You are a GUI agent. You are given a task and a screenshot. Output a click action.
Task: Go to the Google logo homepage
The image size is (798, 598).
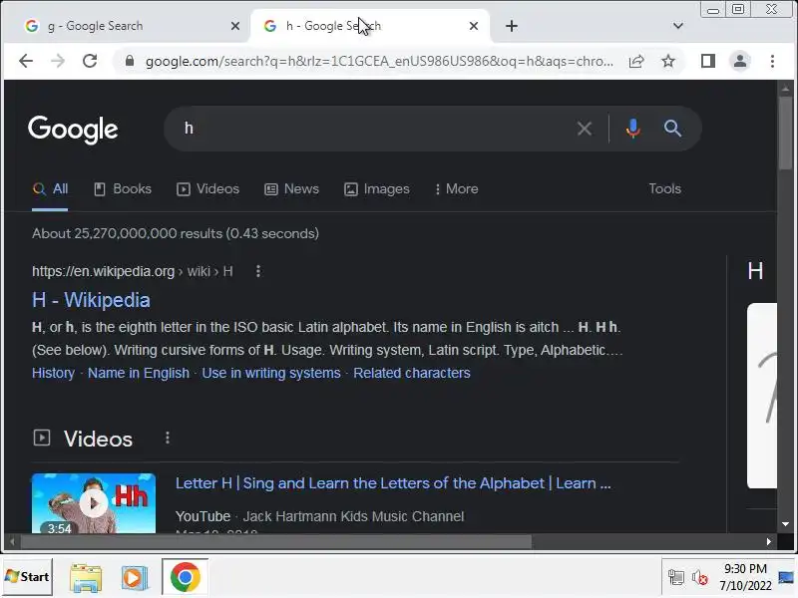(73, 130)
